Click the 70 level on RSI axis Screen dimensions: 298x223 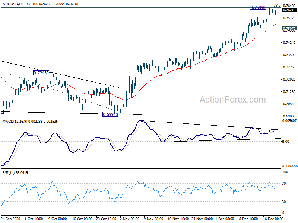[x=285, y=184]
